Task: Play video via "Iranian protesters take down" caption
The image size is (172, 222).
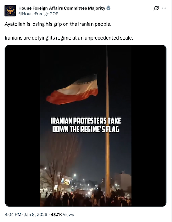Action: click(x=86, y=125)
